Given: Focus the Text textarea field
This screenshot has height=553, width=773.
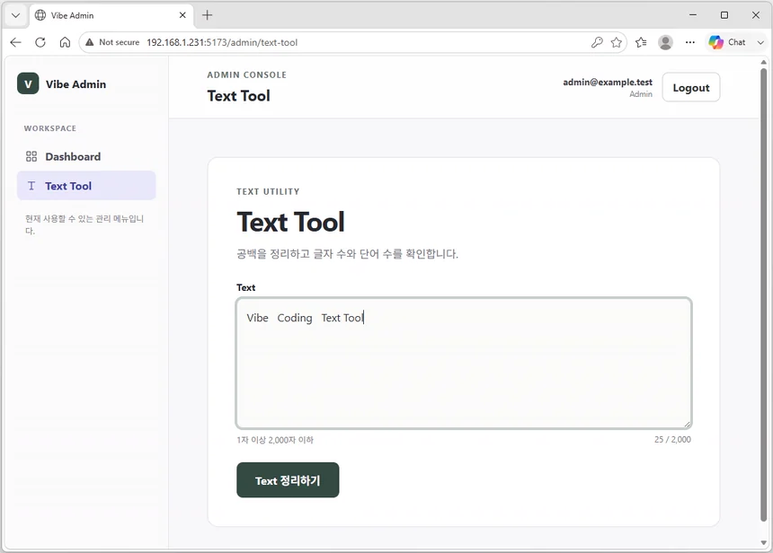Looking at the screenshot, I should [x=464, y=363].
